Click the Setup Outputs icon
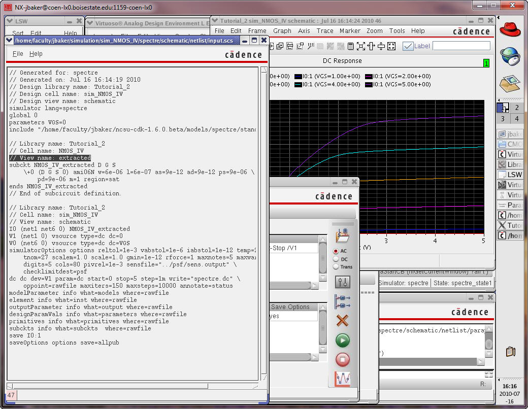 (343, 301)
